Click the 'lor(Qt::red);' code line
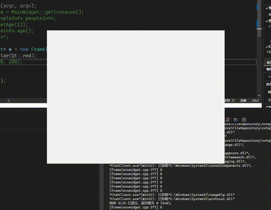The width and height of the screenshot is (271, 210). [18, 55]
